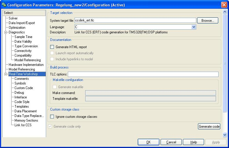Click in the TLC options field

pyautogui.click(x=143, y=75)
